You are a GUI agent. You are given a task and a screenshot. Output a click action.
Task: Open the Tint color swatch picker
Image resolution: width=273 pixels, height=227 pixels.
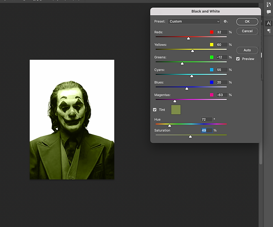coord(176,110)
